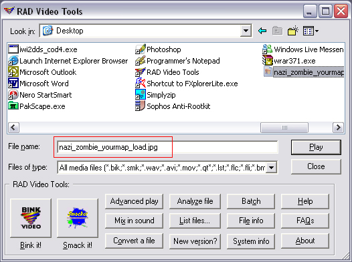Select Nero StartSmart shortcut icon
This screenshot has width=352, height=262.
[x=13, y=95]
